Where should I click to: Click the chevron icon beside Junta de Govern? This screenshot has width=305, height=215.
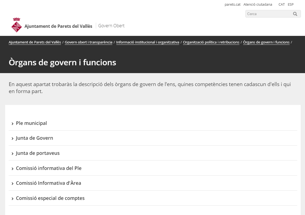pos(12,138)
